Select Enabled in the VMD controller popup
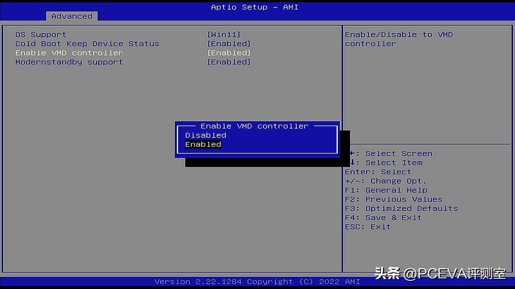515x289 pixels. 203,144
